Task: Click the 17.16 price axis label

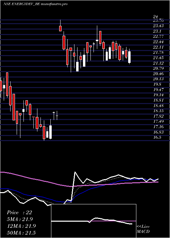Action: pyautogui.click(x=158, y=127)
